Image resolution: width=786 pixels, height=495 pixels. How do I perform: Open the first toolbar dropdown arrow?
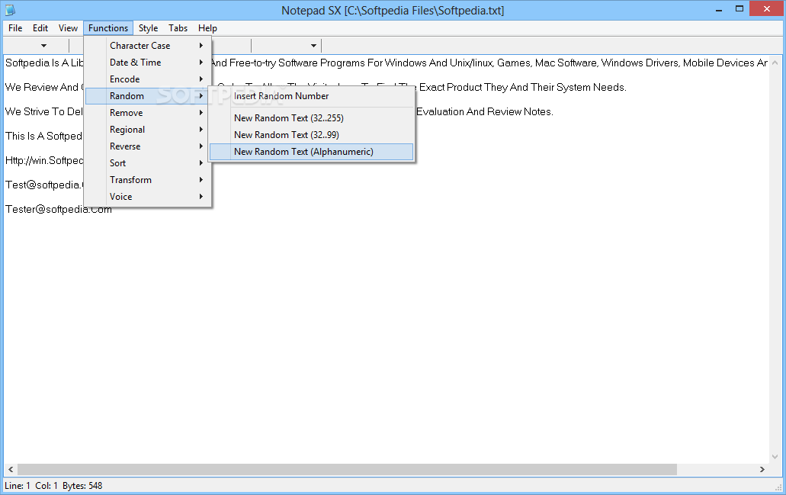pos(43,46)
